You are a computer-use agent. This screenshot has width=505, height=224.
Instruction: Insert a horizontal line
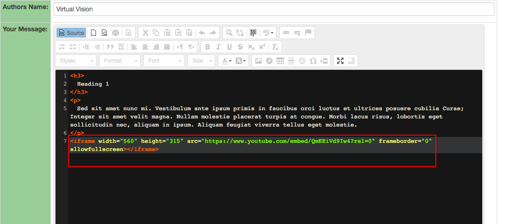[291, 61]
